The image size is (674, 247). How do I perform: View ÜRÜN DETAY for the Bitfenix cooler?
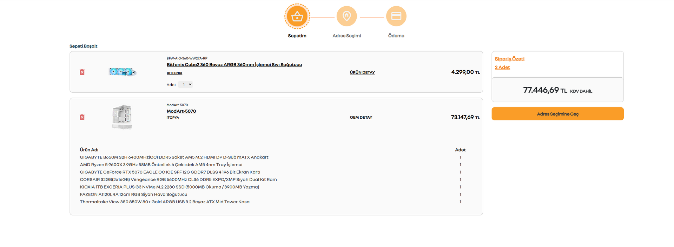click(362, 72)
